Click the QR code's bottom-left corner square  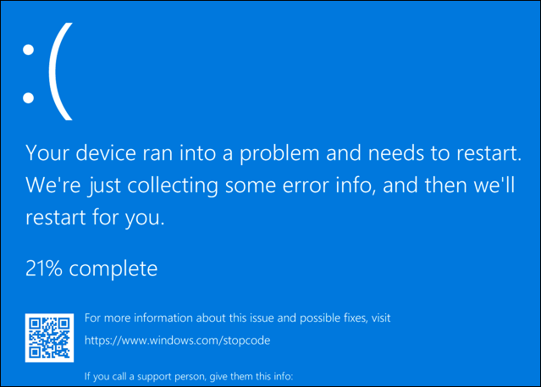point(35,350)
